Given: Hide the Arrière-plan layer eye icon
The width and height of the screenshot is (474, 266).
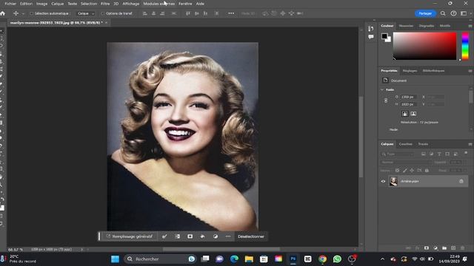Looking at the screenshot, I should (384, 181).
